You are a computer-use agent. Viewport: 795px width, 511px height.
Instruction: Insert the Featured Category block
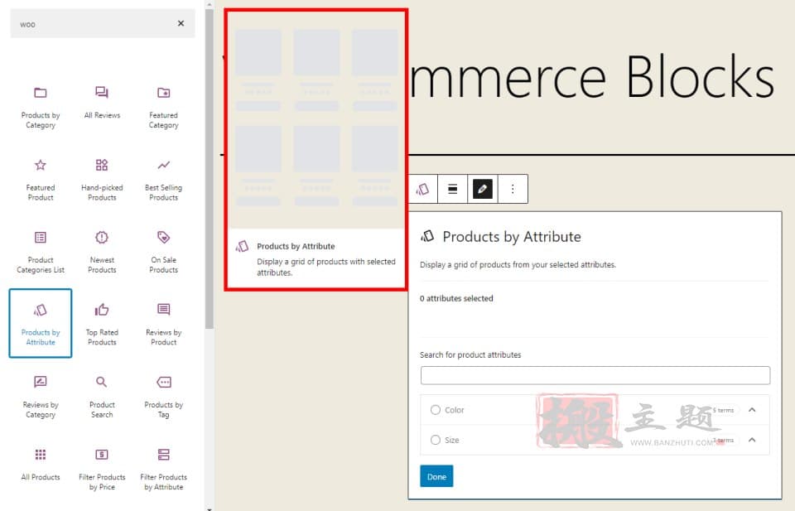(163, 107)
